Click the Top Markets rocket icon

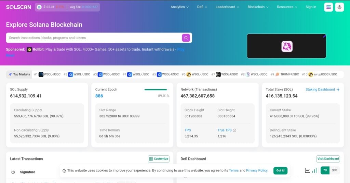10,74
